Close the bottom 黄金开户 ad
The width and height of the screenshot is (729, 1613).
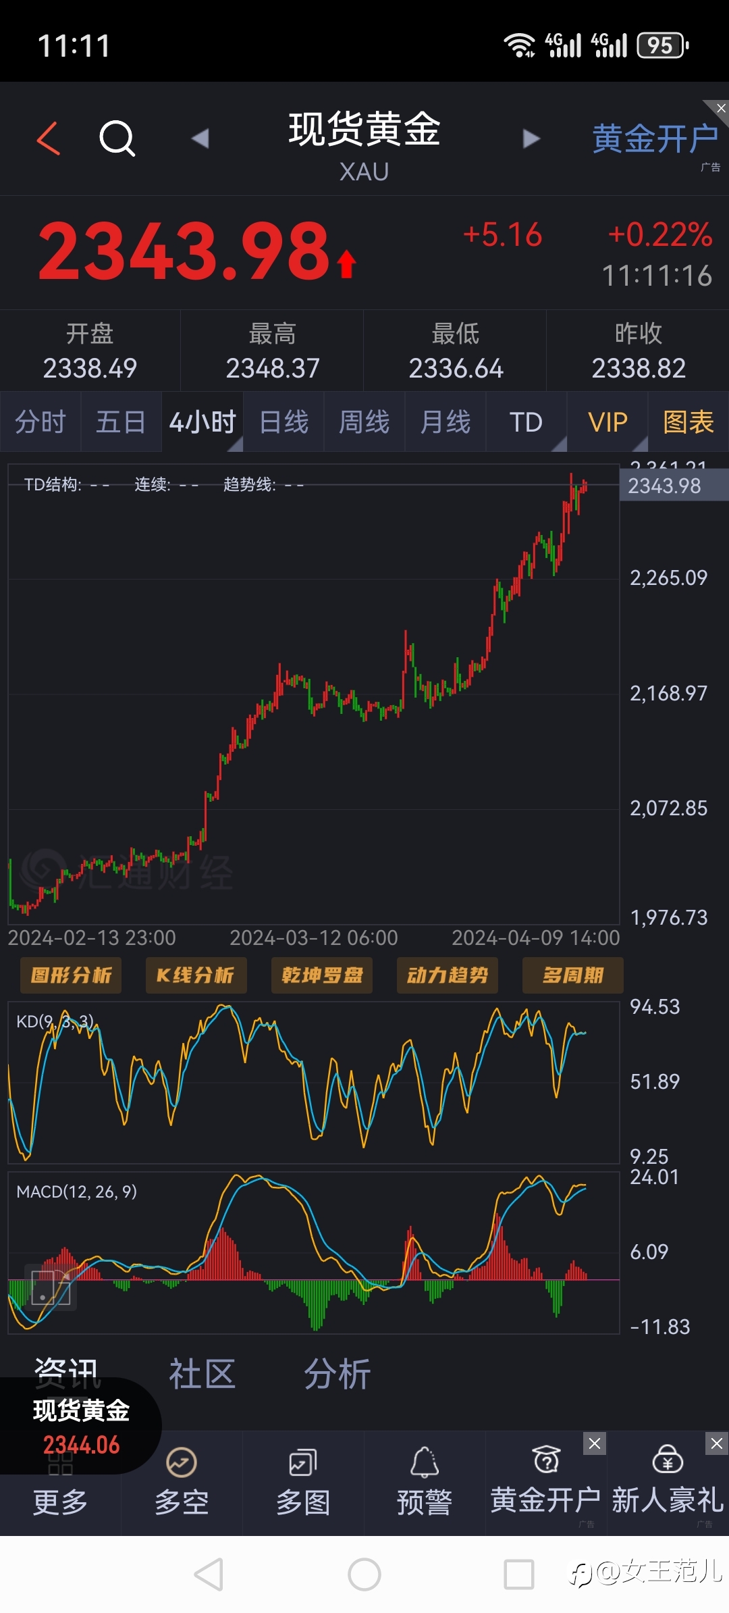tap(595, 1443)
